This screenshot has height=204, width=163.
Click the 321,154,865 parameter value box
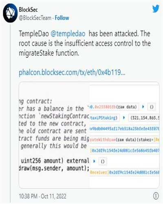pyautogui.click(x=144, y=118)
